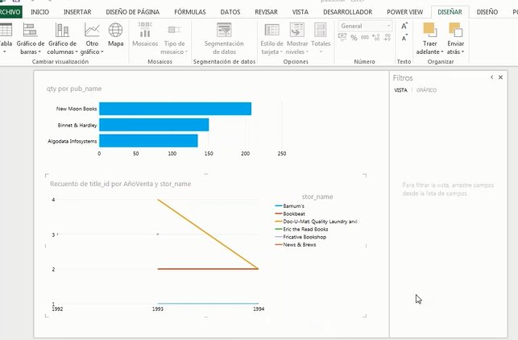Image resolution: width=518 pixels, height=340 pixels.
Task: Select News & Brews in the legend
Action: pos(301,244)
